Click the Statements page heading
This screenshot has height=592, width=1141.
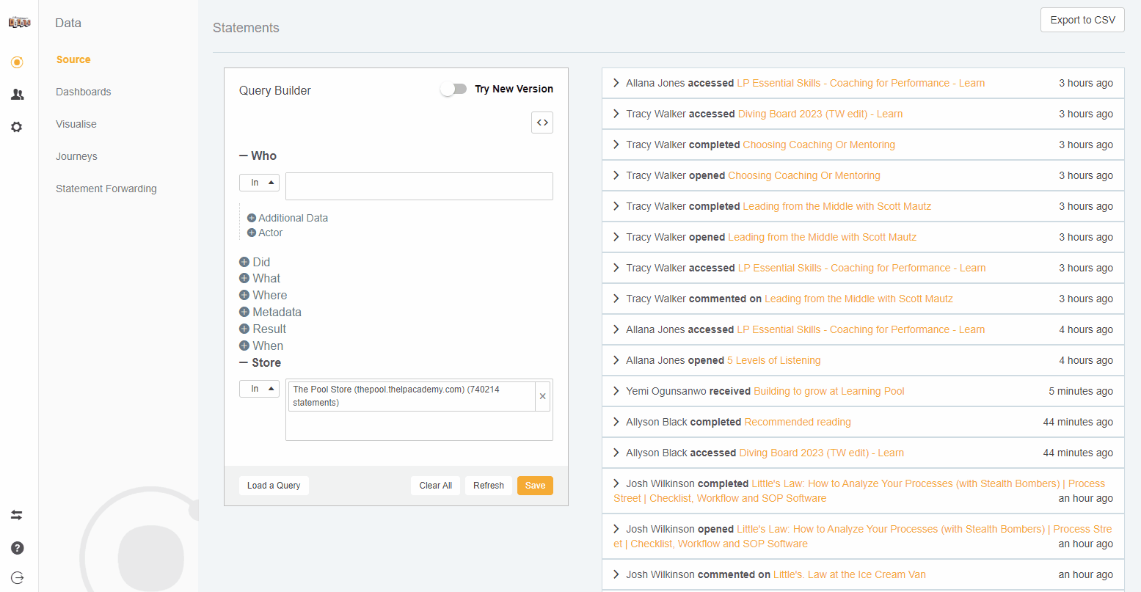(x=246, y=28)
